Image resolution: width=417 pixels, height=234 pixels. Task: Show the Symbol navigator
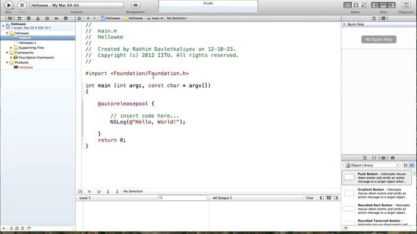pyautogui.click(x=19, y=18)
